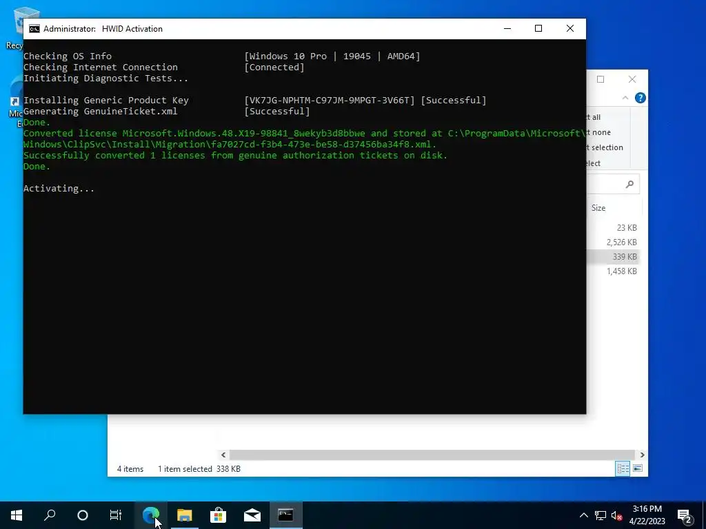Screen dimensions: 706x529
Task: Switch Explorer to large icons view
Action: (638, 468)
